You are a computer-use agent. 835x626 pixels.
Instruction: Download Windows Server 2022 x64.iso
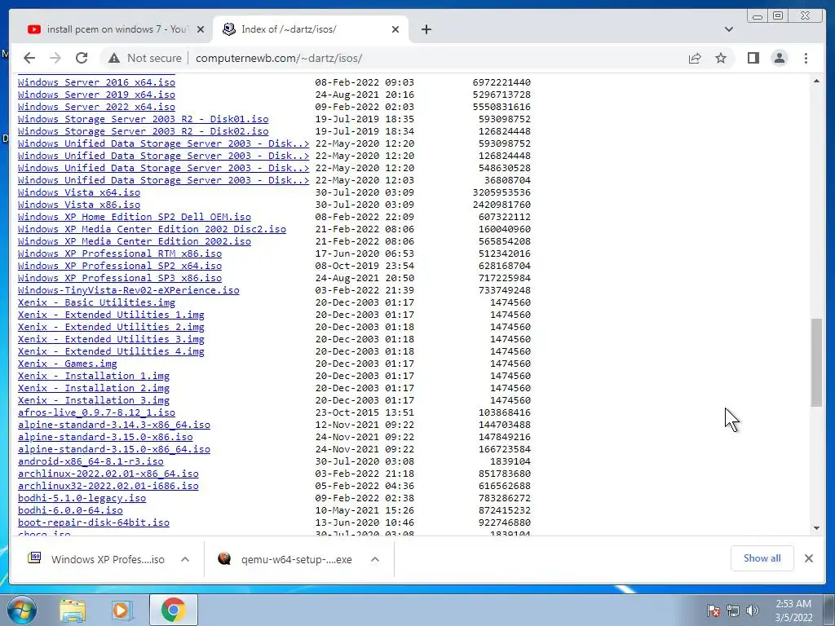point(96,107)
